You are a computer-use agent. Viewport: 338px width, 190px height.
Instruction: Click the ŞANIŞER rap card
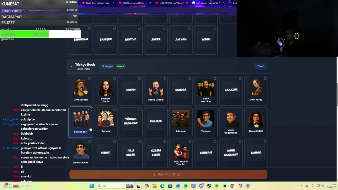point(106,40)
